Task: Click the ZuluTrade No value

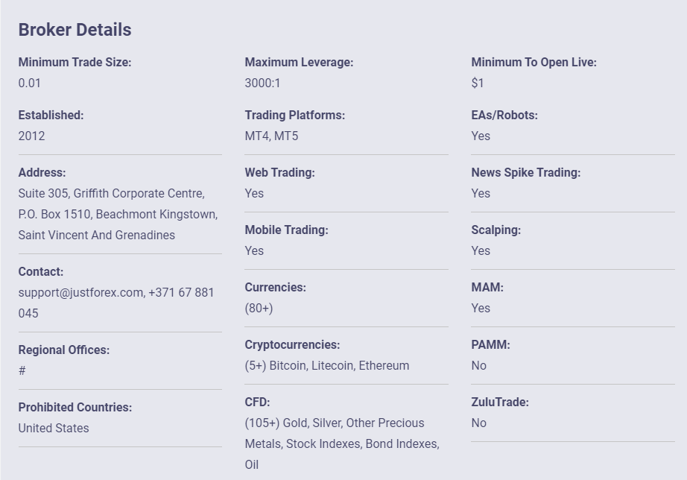Action: [x=479, y=423]
